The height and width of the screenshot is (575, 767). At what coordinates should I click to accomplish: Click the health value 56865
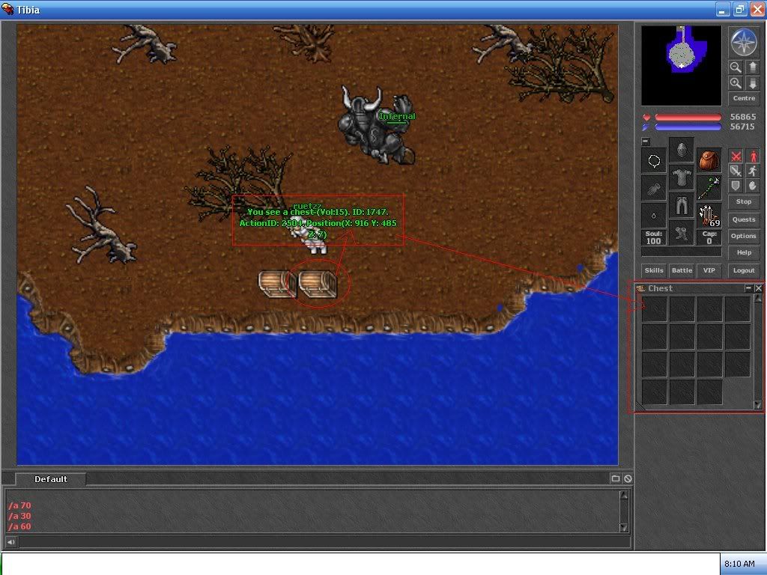pos(742,117)
